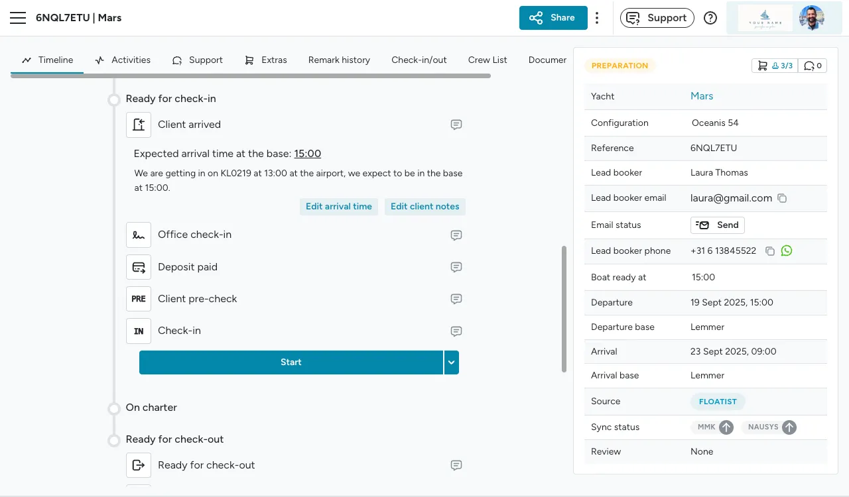This screenshot has width=849, height=497.
Task: Click the Send email status button
Action: (x=717, y=225)
